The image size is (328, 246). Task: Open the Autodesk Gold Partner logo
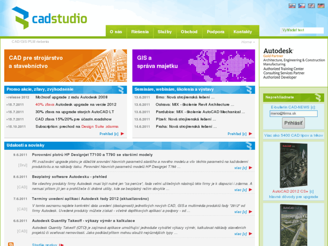pyautogui.click(x=294, y=64)
